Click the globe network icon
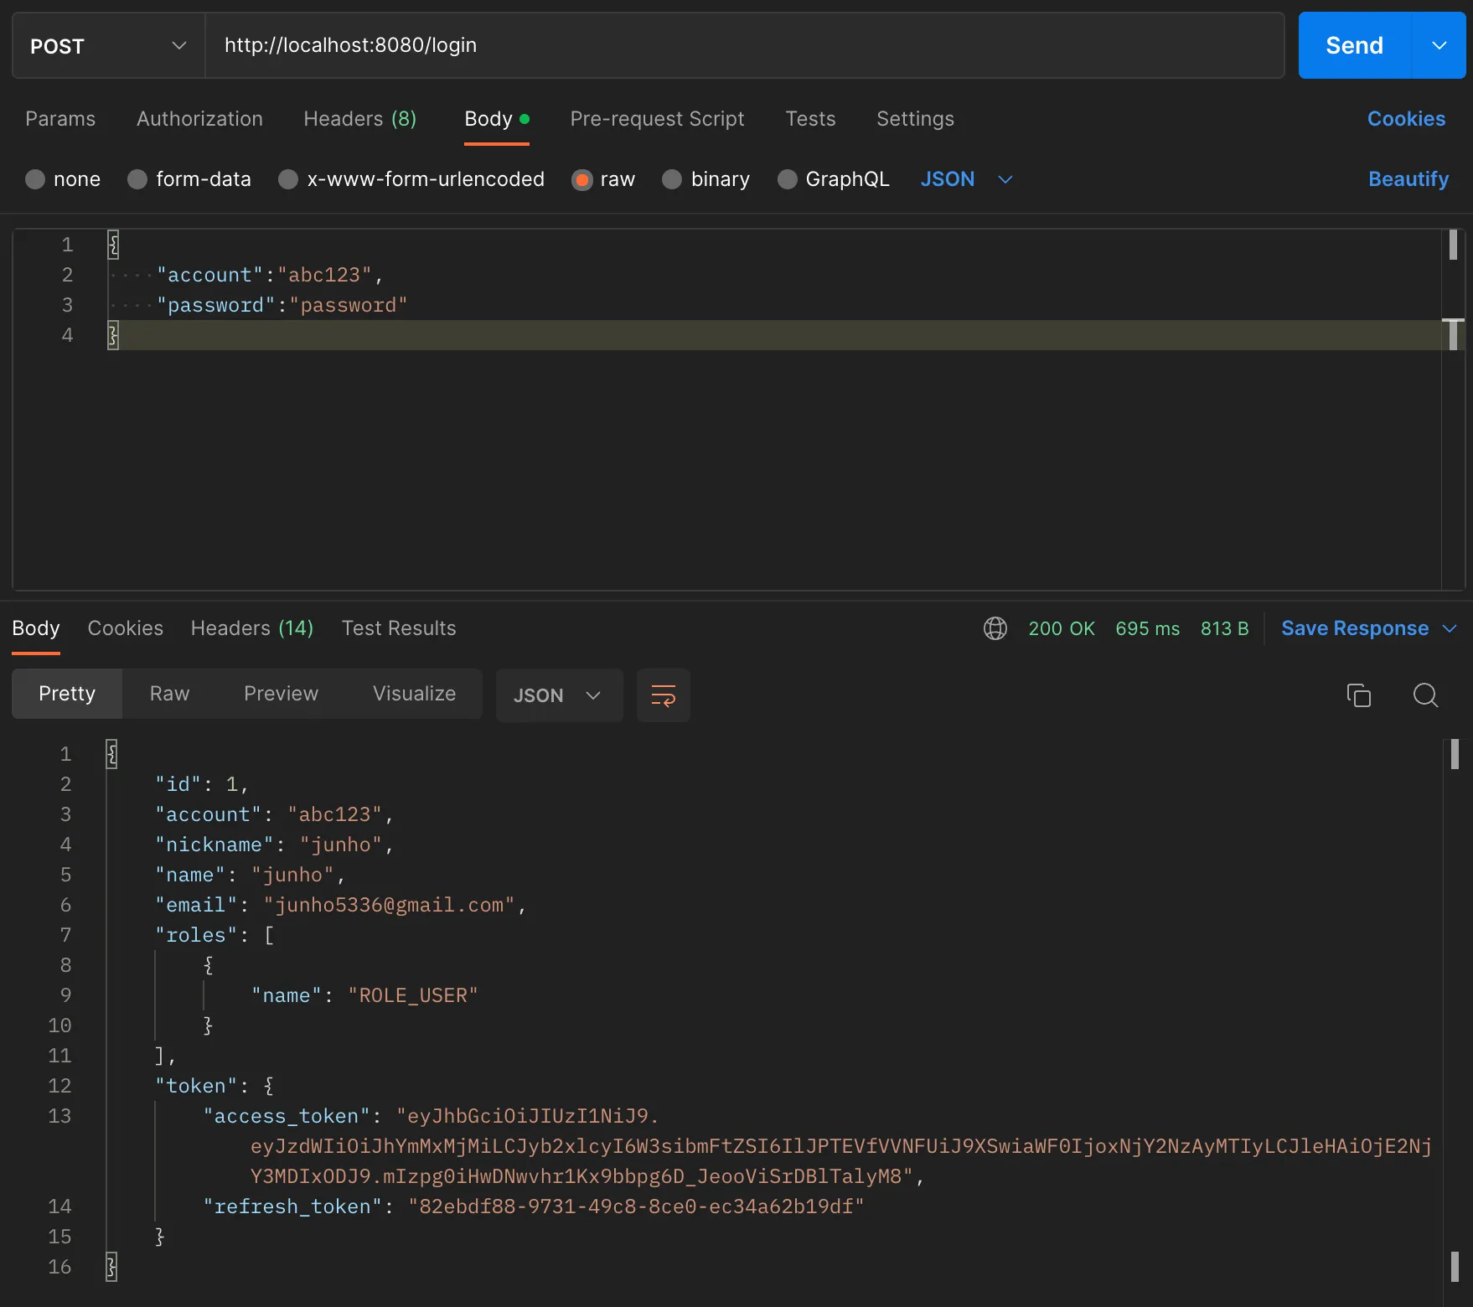Viewport: 1473px width, 1307px height. coord(995,628)
